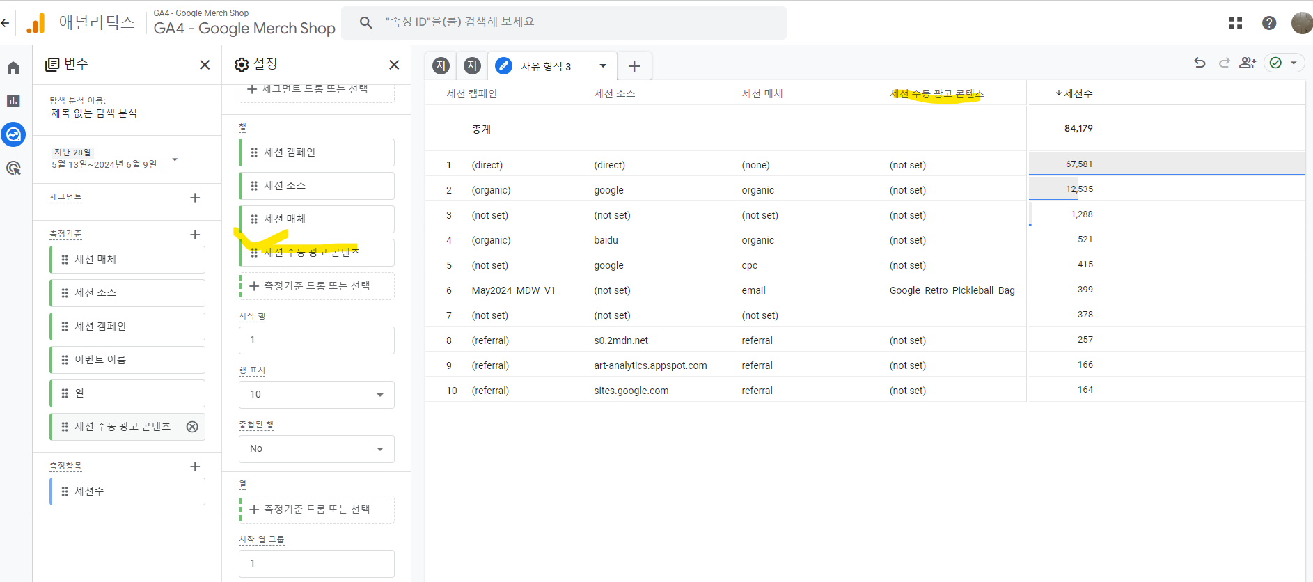1313x582 pixels.
Task: Click the back arrow at top left
Action: pyautogui.click(x=5, y=23)
